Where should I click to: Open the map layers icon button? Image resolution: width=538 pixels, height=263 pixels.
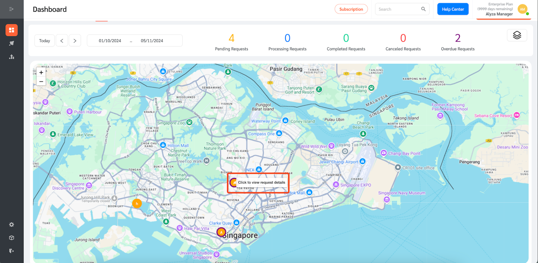pyautogui.click(x=517, y=35)
